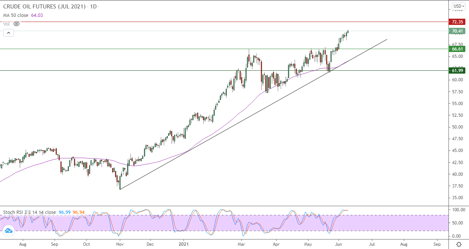
Task: Open the USD currency dropdown
Action: pos(458,6)
